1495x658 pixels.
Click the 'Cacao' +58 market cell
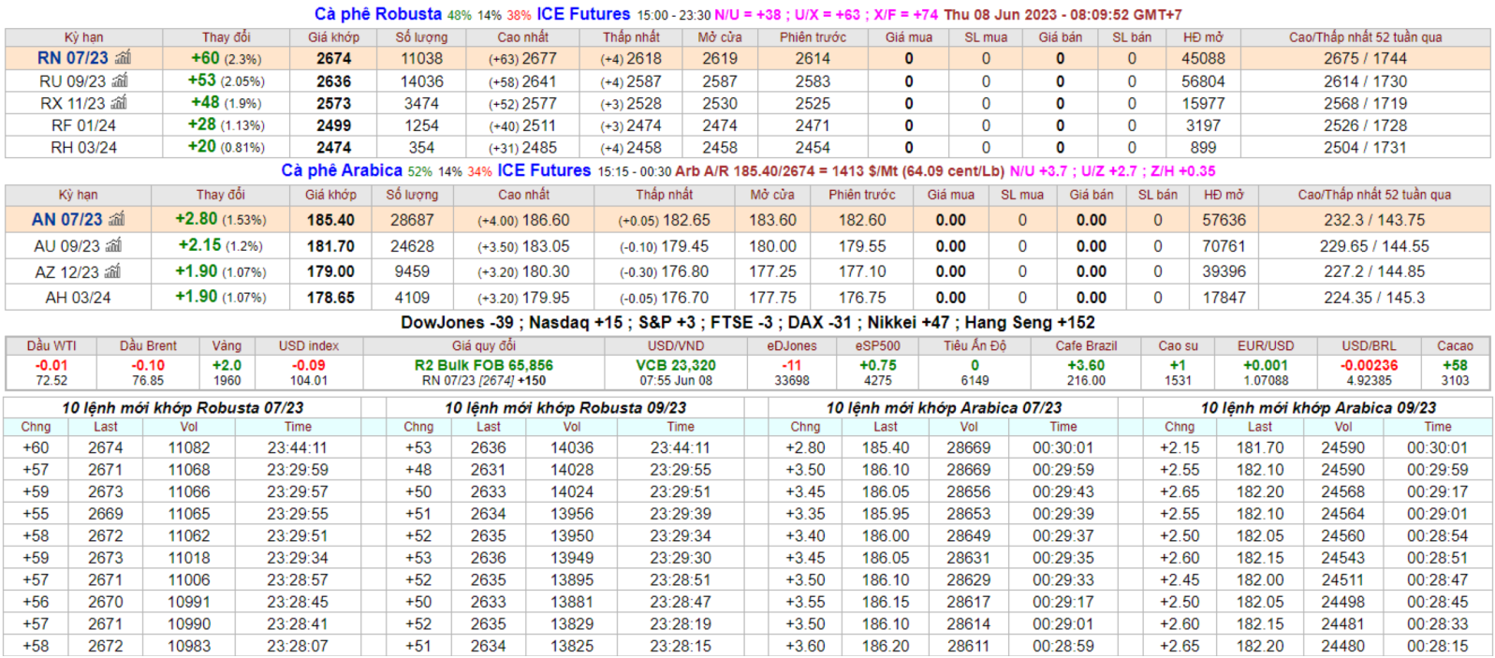pyautogui.click(x=1455, y=365)
